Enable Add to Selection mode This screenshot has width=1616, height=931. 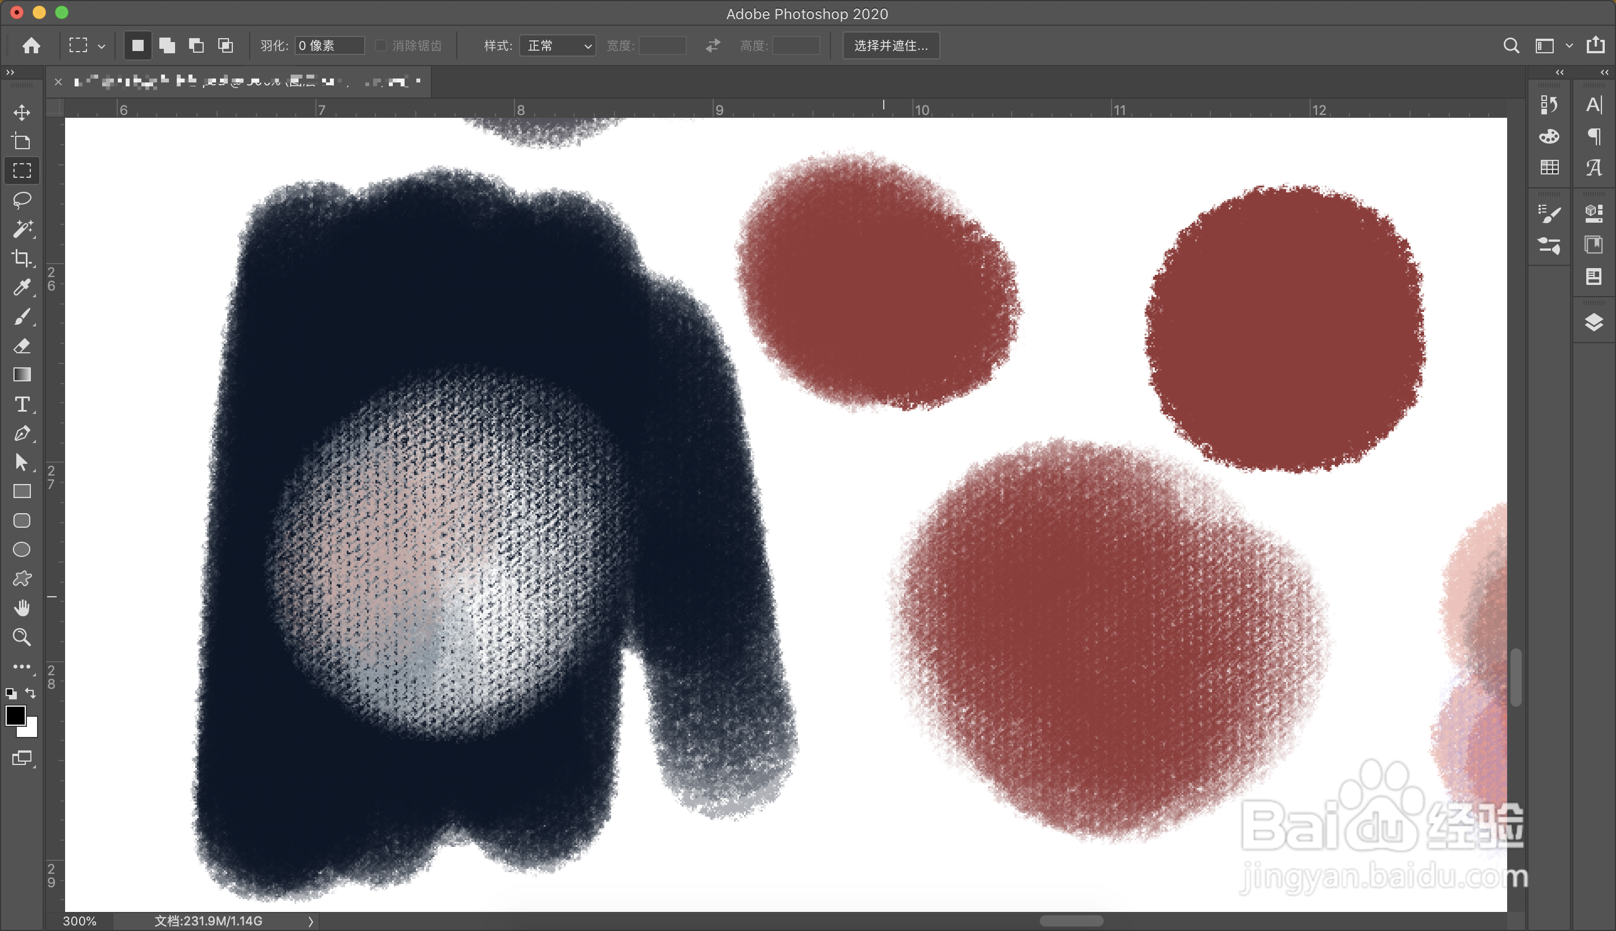coord(167,45)
